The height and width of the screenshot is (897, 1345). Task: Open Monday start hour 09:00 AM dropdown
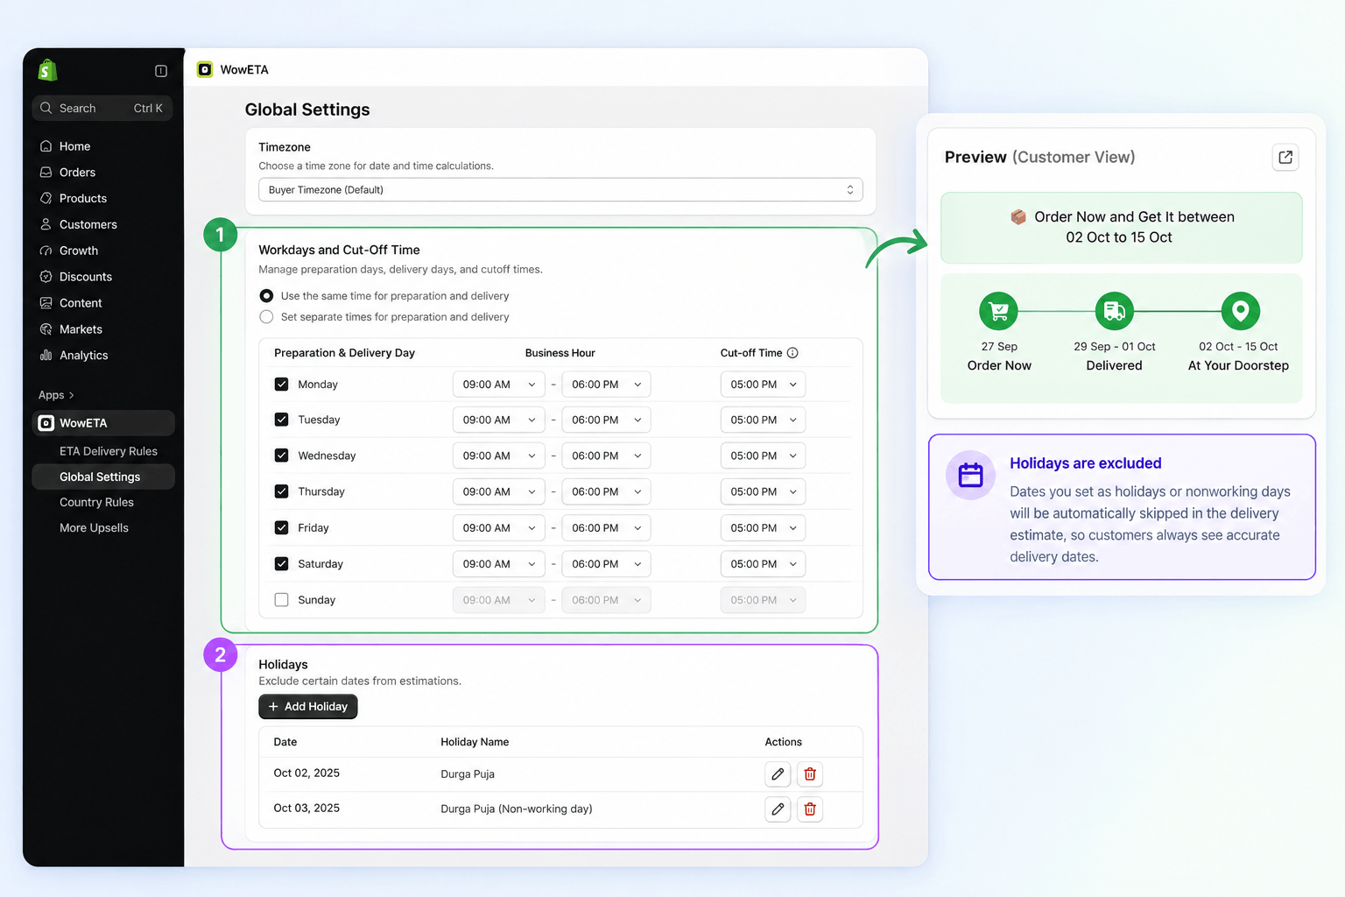[499, 385]
